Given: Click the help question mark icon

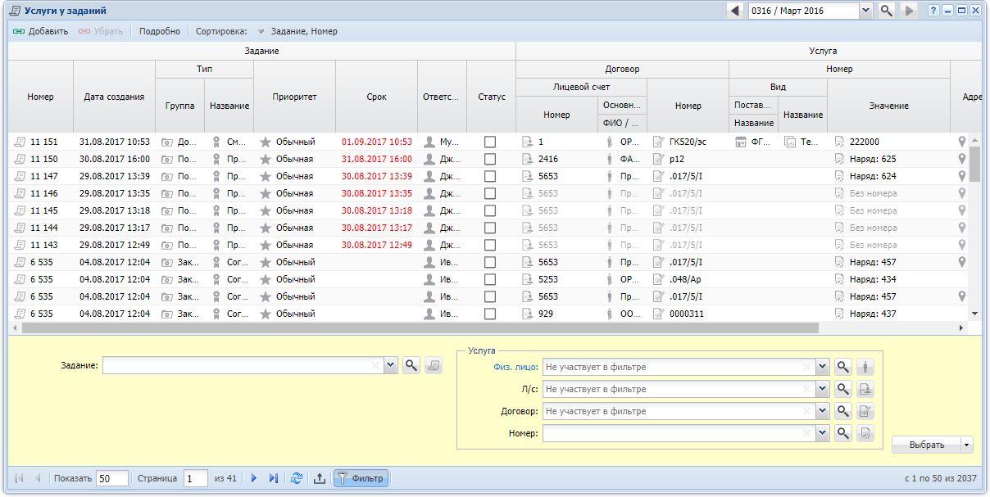Looking at the screenshot, I should [933, 11].
